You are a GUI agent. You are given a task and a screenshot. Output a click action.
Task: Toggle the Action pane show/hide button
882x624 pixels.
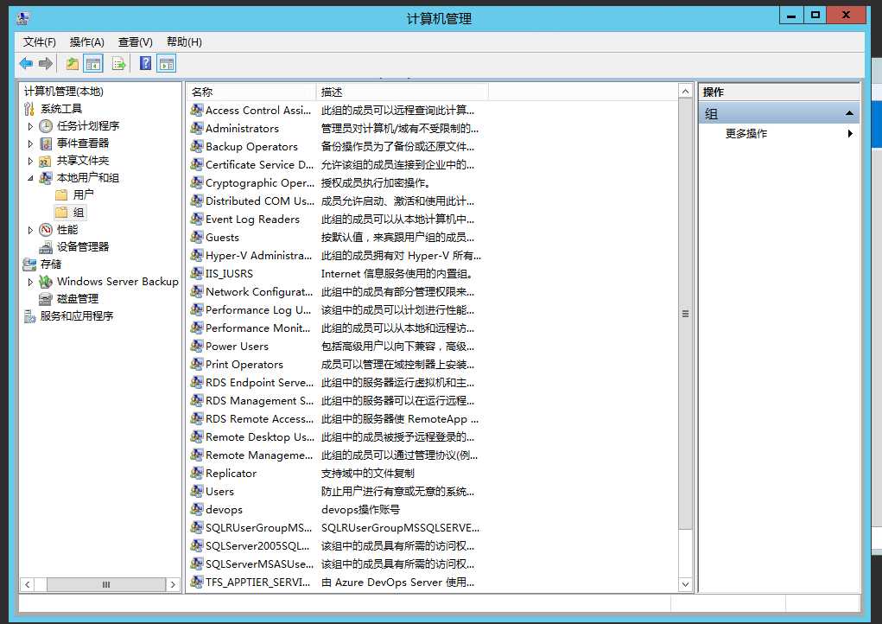(x=167, y=63)
